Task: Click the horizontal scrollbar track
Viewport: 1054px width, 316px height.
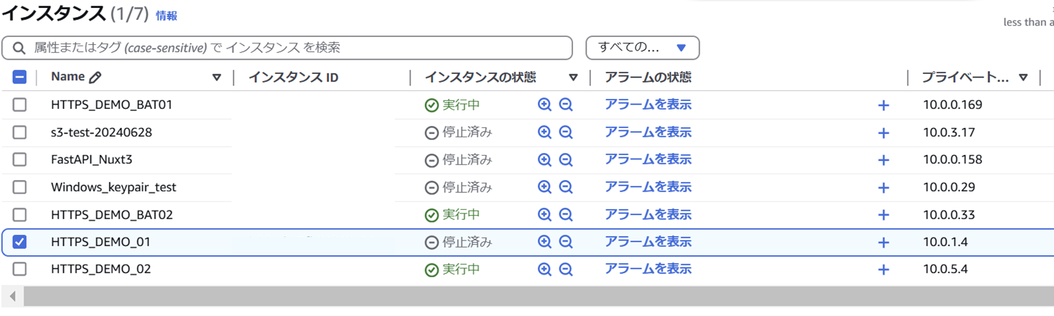Action: (538, 296)
